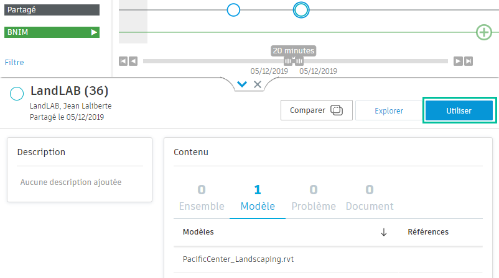499x278 pixels.
Task: Sort models using the down arrow
Action: (384, 232)
